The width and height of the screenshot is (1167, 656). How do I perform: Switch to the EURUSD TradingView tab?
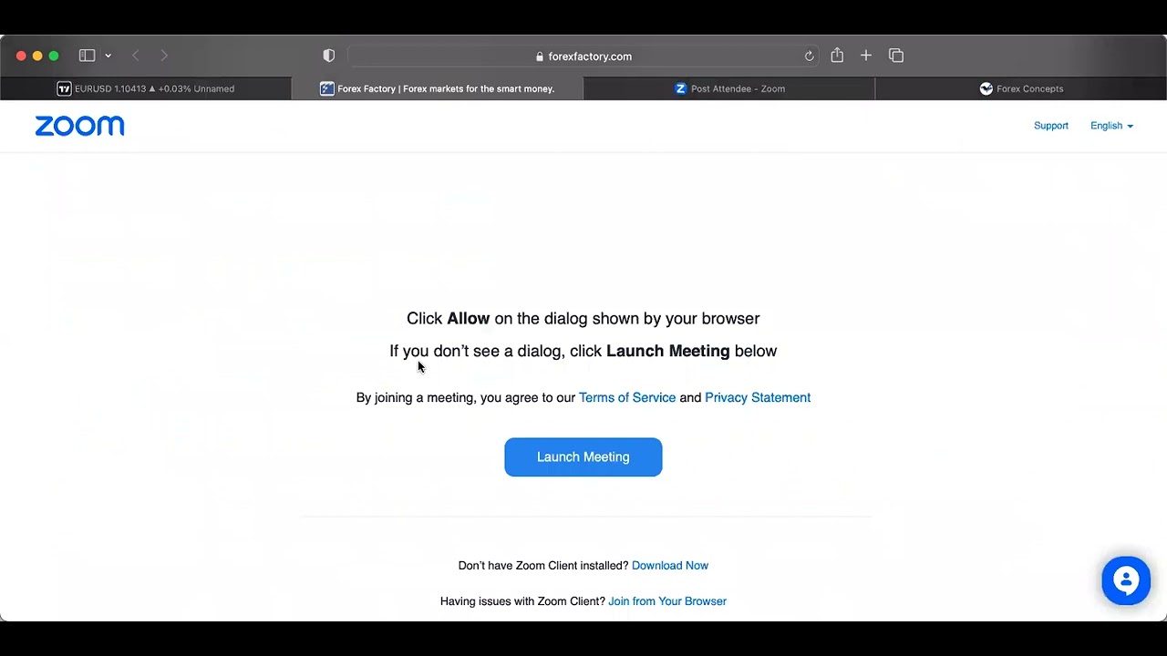point(146,88)
